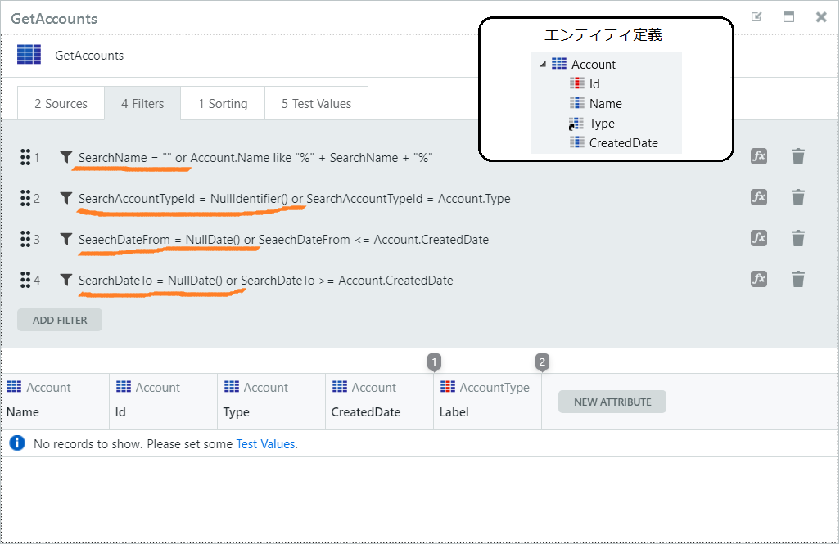The width and height of the screenshot is (840, 544).
Task: Click the sort order badge 1 above CreatedDate column
Action: (x=434, y=362)
